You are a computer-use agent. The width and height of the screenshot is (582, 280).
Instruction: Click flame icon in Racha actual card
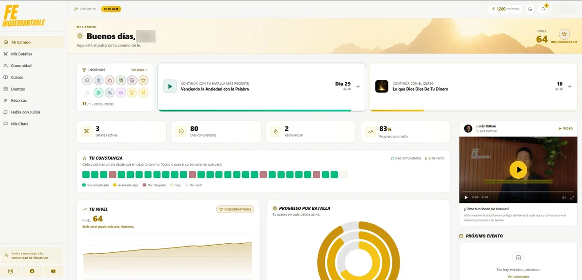[x=275, y=131]
